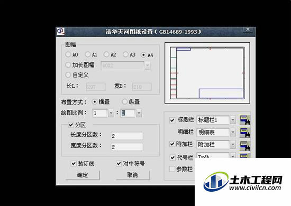Image resolution: width=291 pixels, height=206 pixels.
Task: Click the browse icon beside 标题栏 dropdown
Action: pos(245,120)
